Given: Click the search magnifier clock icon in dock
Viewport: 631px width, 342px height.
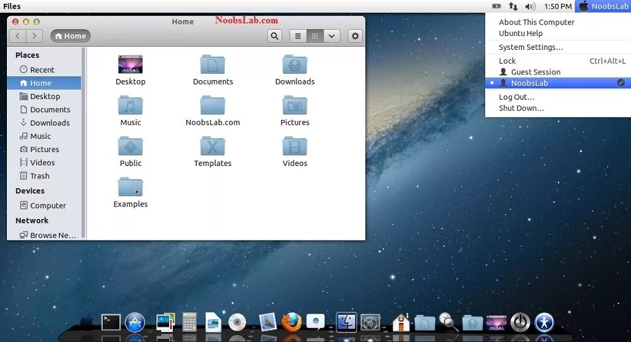Looking at the screenshot, I should (448, 322).
